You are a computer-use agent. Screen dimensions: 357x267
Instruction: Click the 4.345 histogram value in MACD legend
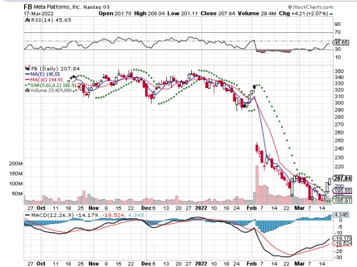136,215
